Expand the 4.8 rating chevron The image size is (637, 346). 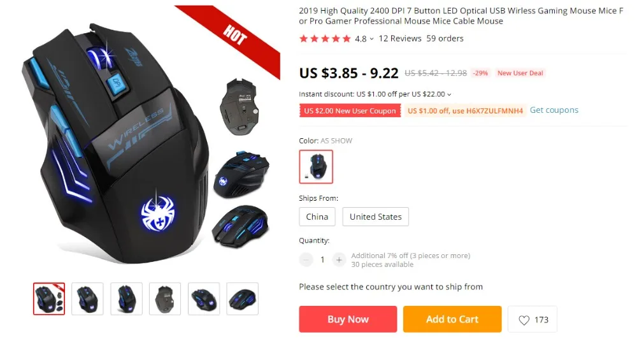point(372,39)
